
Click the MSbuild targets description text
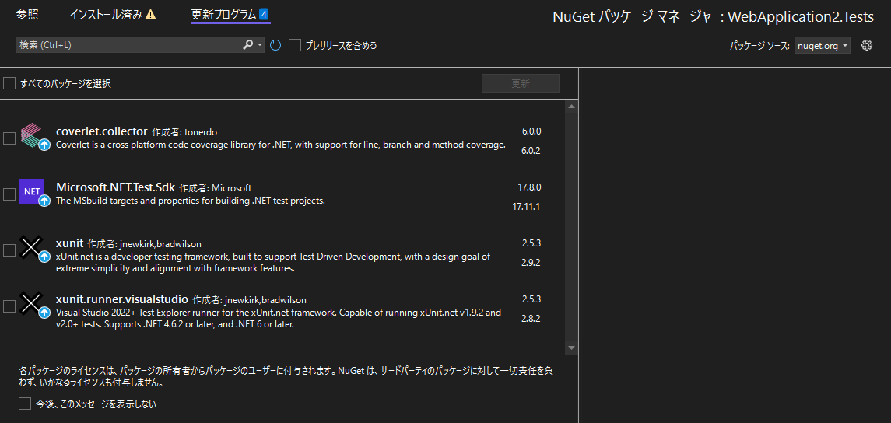[x=191, y=201]
